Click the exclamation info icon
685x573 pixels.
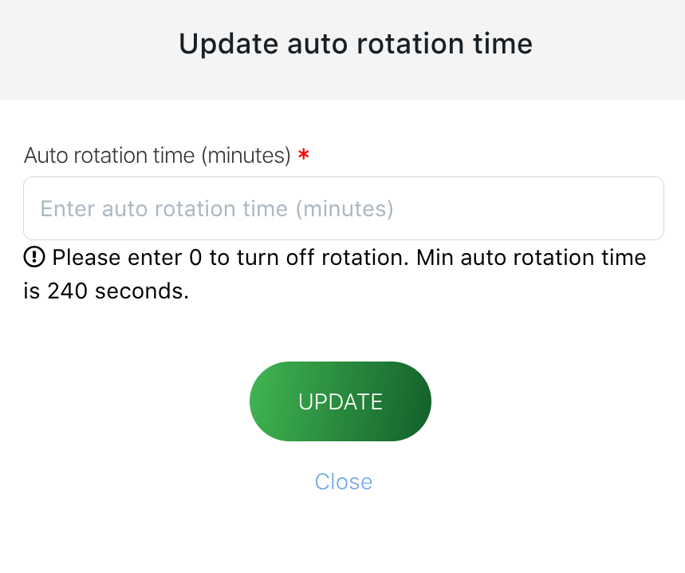point(34,257)
